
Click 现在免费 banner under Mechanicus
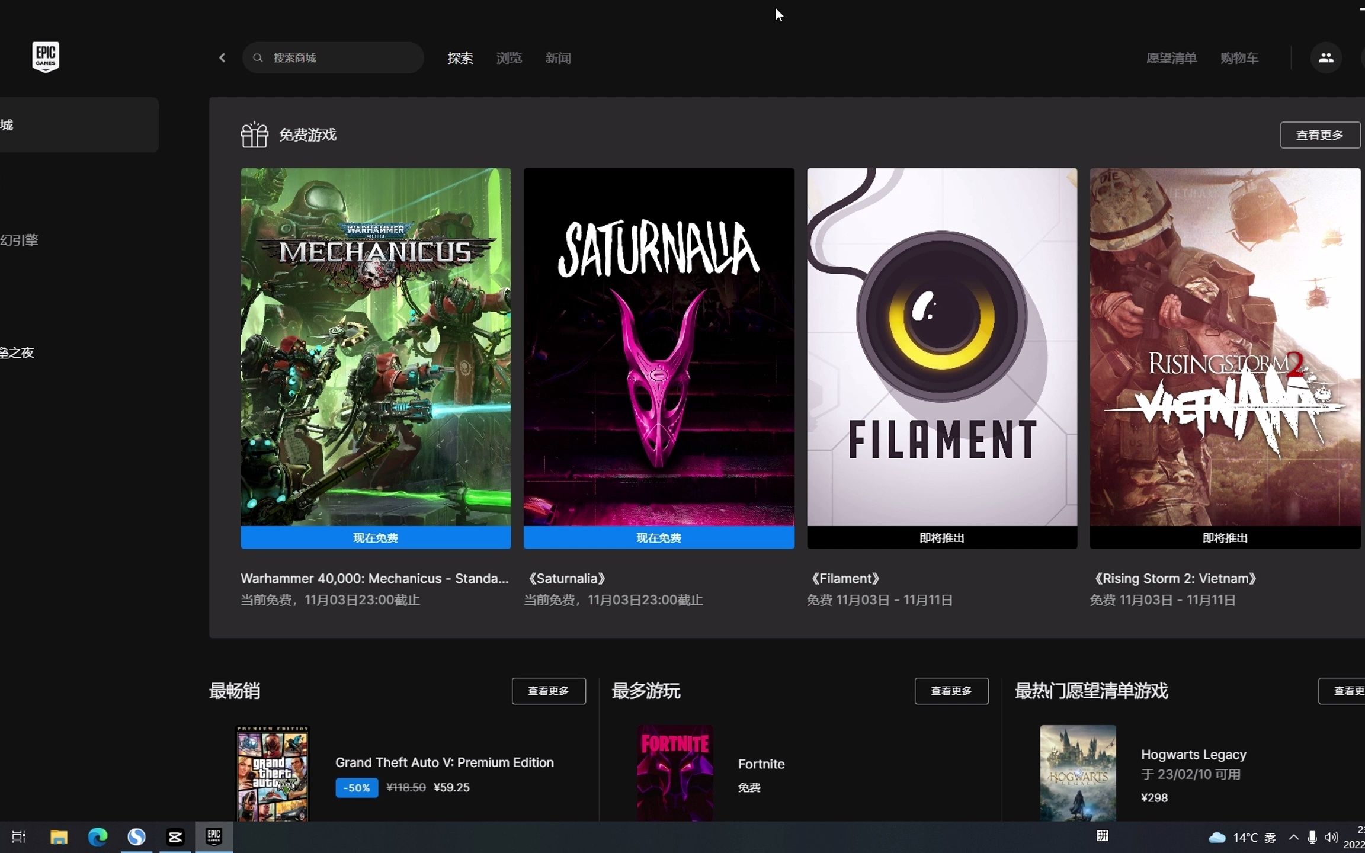(376, 538)
